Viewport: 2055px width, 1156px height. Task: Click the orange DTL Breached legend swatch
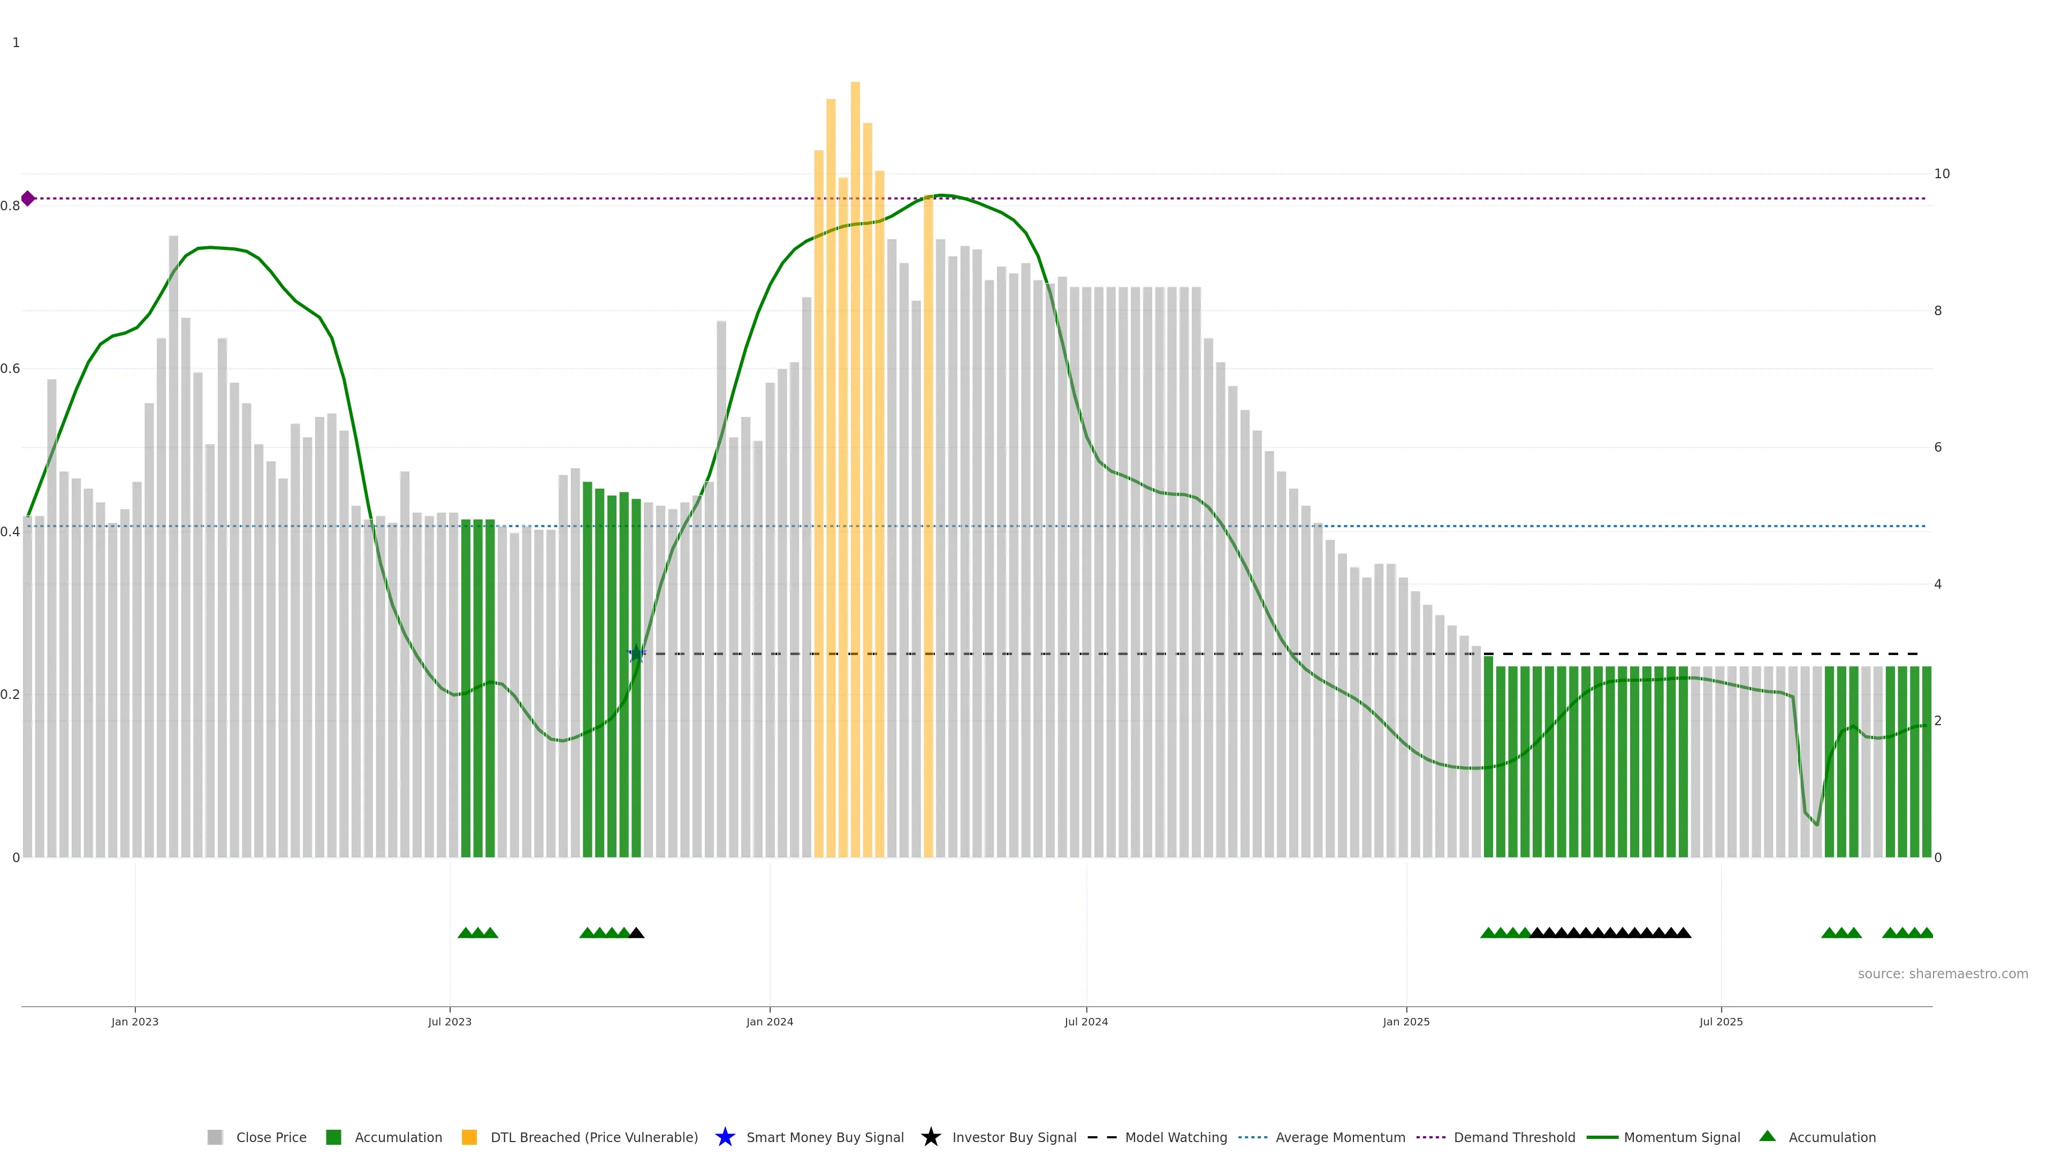point(469,1137)
